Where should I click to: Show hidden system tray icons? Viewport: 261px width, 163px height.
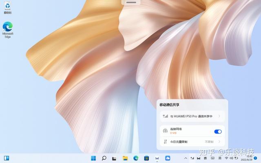click(186, 158)
